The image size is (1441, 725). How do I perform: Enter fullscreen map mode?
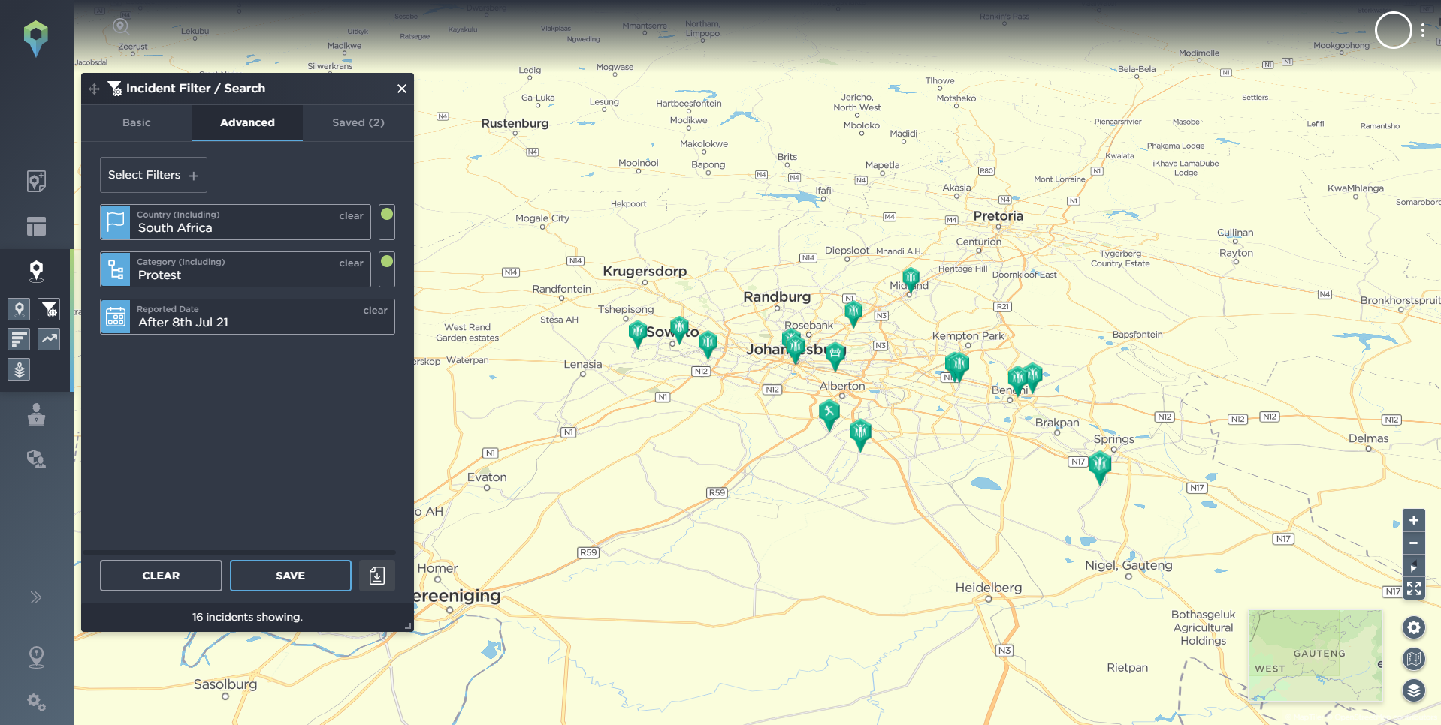pyautogui.click(x=1414, y=588)
